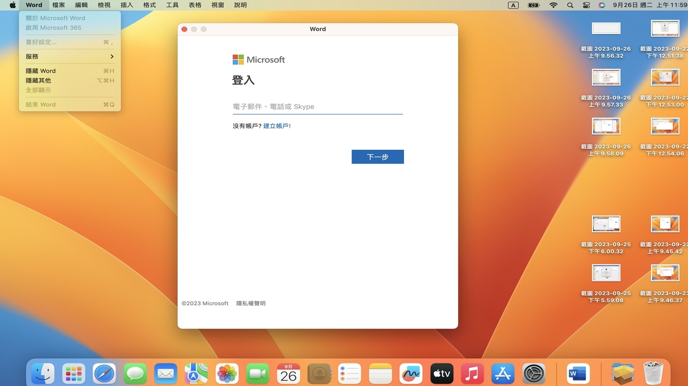Select screenshot 下午 6.00.32 on desktop

606,236
